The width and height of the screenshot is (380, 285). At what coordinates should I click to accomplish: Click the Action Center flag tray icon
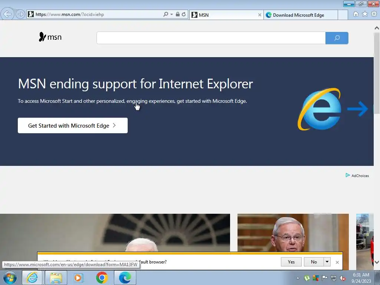(324, 278)
